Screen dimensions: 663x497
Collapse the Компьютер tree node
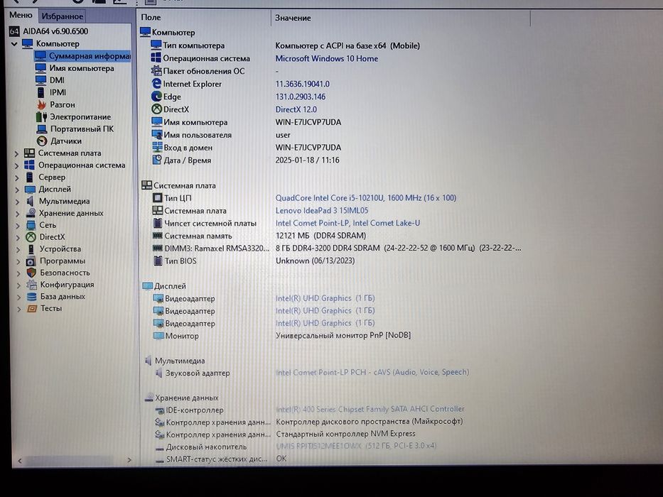tap(14, 43)
